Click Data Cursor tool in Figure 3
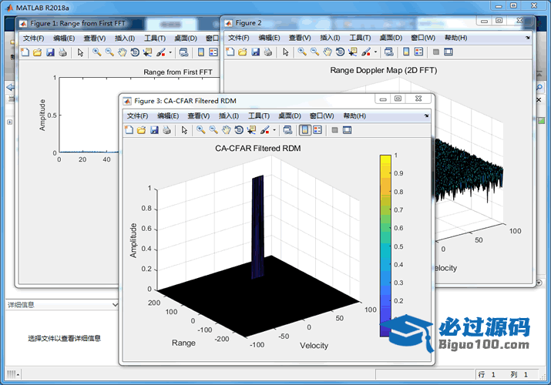Screen dimensions: 551x385 (x=251, y=130)
